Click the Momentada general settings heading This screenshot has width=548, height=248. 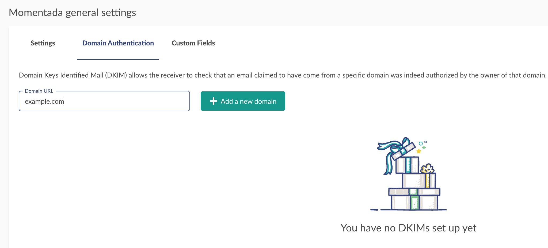coord(73,13)
